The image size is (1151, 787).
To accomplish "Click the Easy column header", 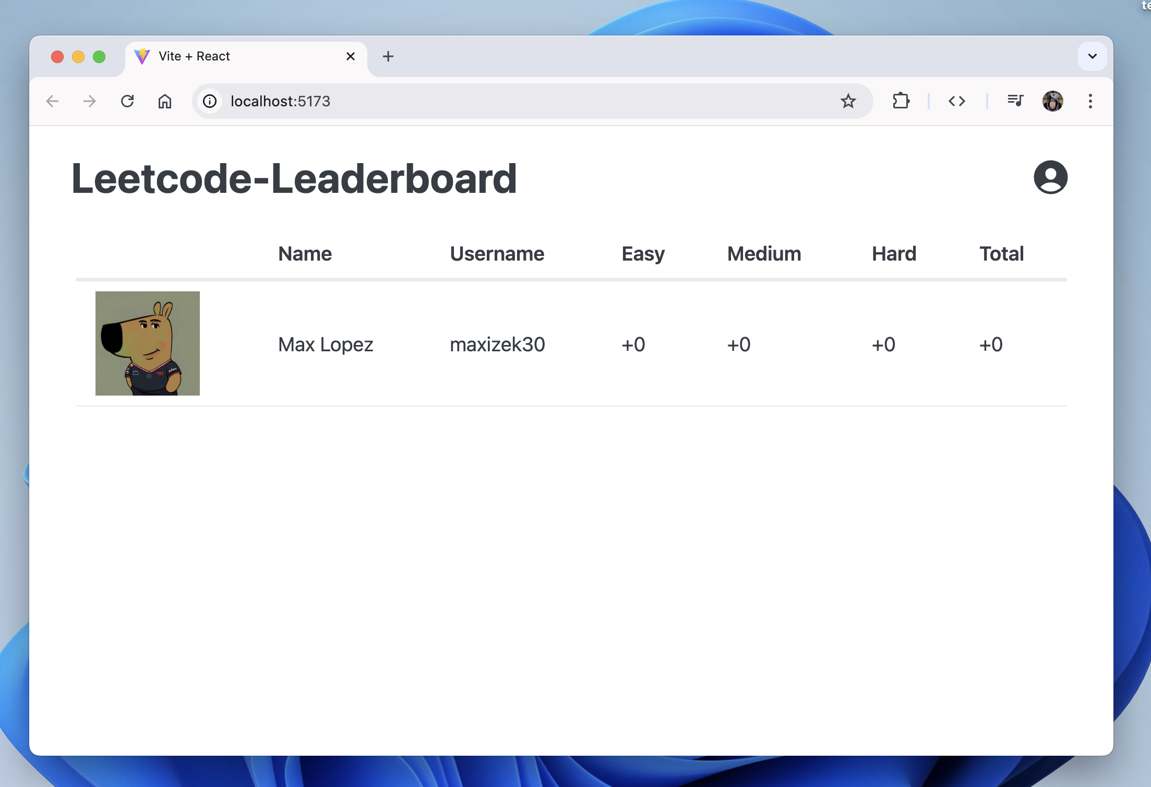I will click(643, 255).
